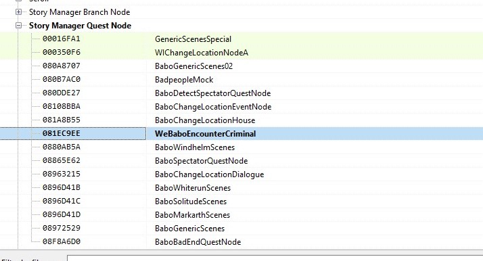Click the BaboChangeLocationHouse editor ID

point(205,120)
